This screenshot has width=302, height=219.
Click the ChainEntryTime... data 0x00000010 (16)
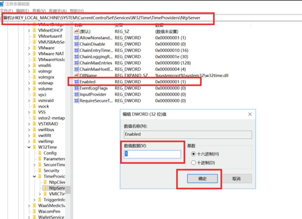[172, 50]
